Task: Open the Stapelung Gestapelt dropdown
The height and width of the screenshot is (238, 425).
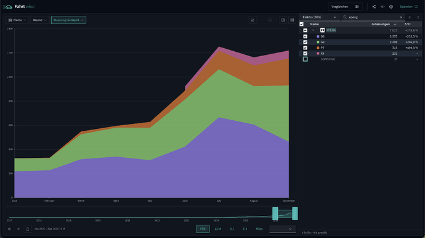Action: pyautogui.click(x=68, y=20)
